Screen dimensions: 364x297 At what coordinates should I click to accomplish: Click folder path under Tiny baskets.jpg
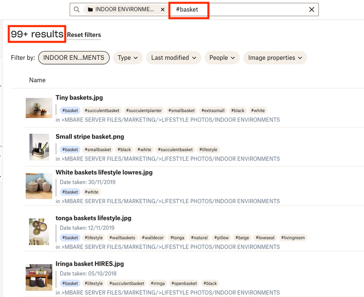(167, 120)
